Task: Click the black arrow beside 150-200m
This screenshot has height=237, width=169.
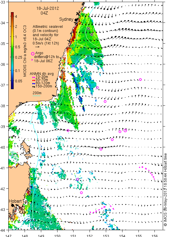Action: (34, 87)
